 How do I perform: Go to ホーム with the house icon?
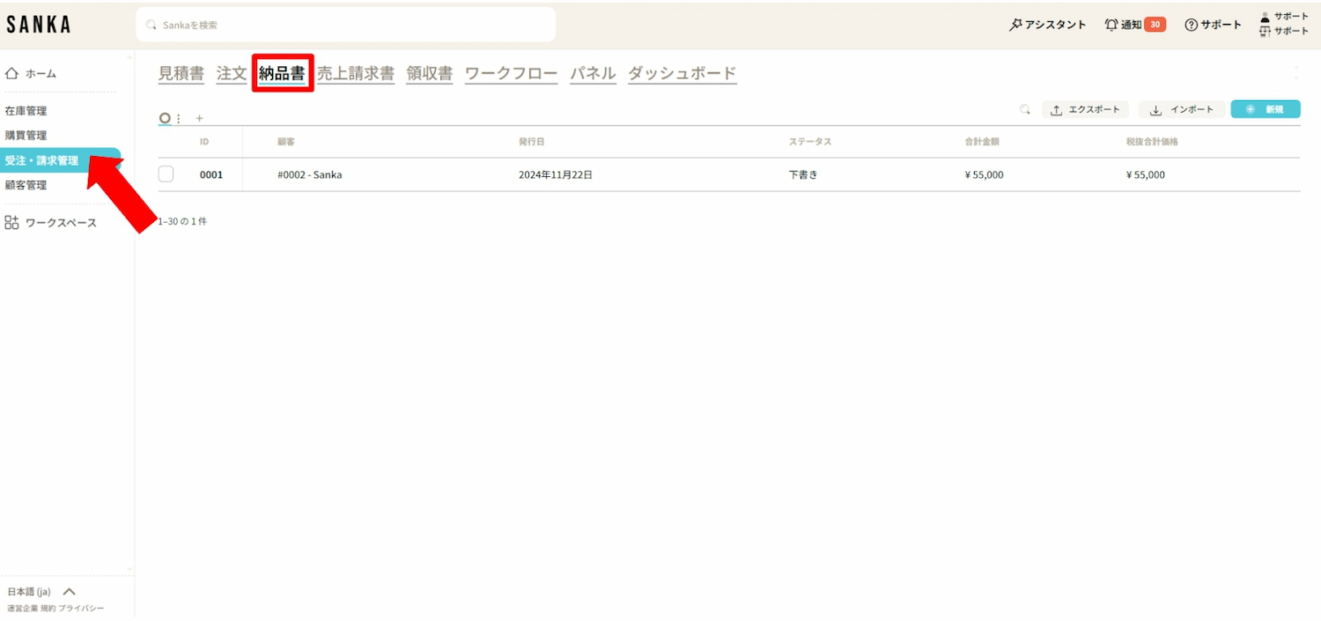31,74
